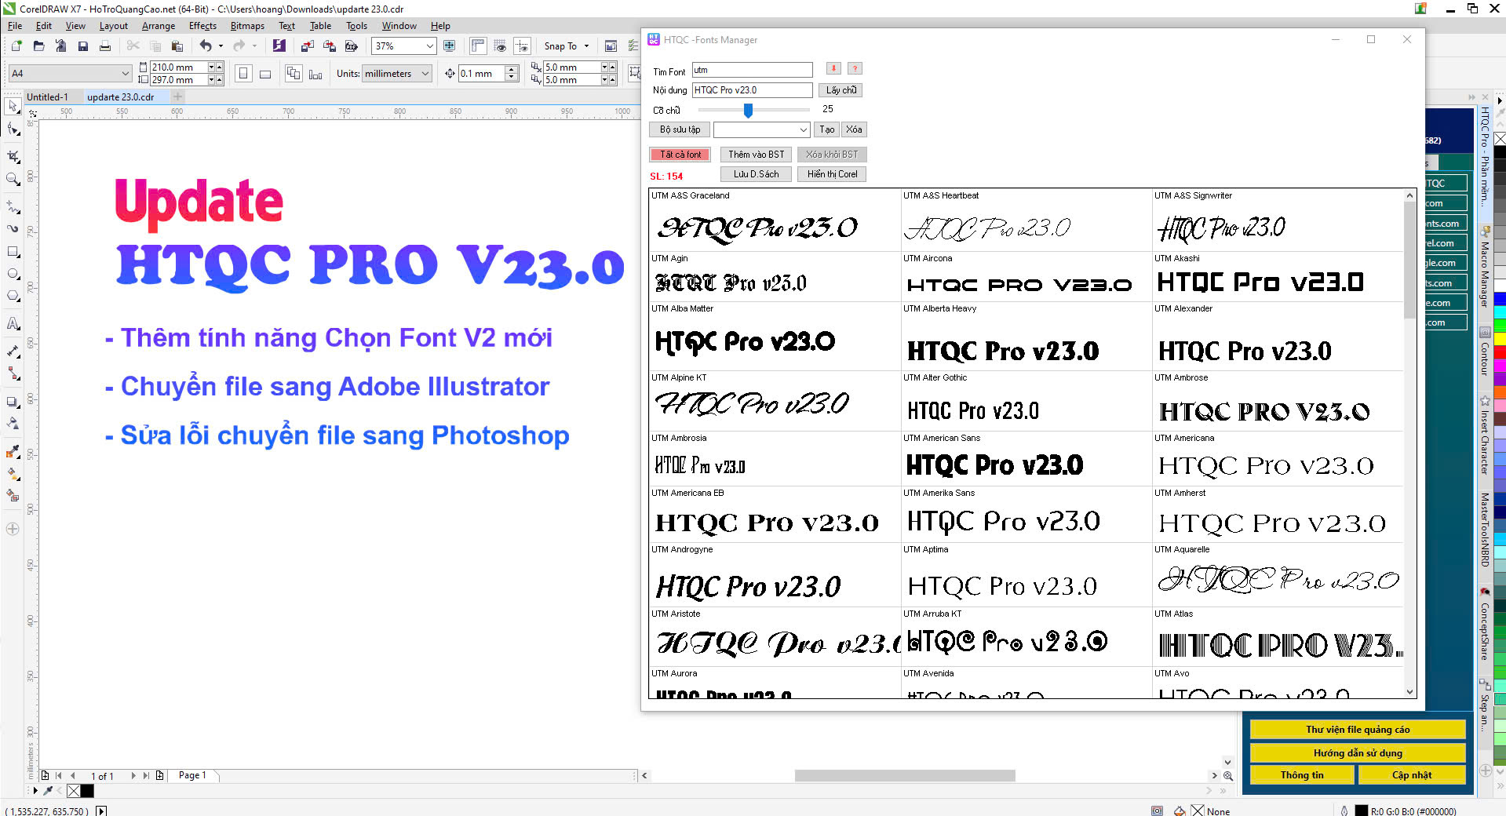Image resolution: width=1506 pixels, height=816 pixels.
Task: Toggle All Pages layout button
Action: pyautogui.click(x=294, y=74)
